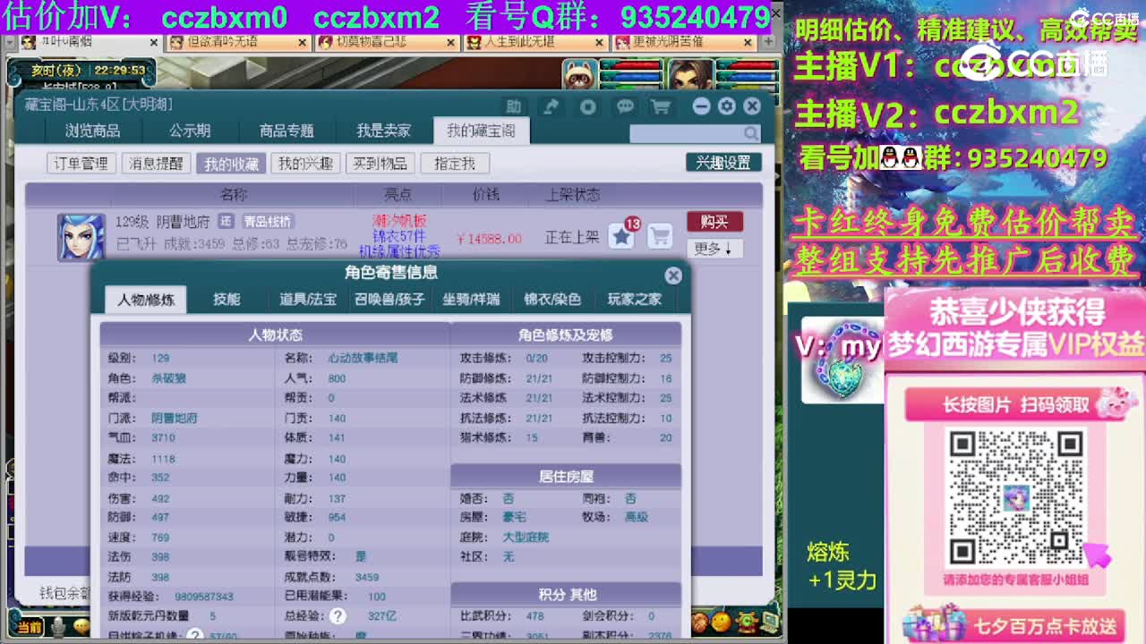Click the QR code image

point(1015,496)
